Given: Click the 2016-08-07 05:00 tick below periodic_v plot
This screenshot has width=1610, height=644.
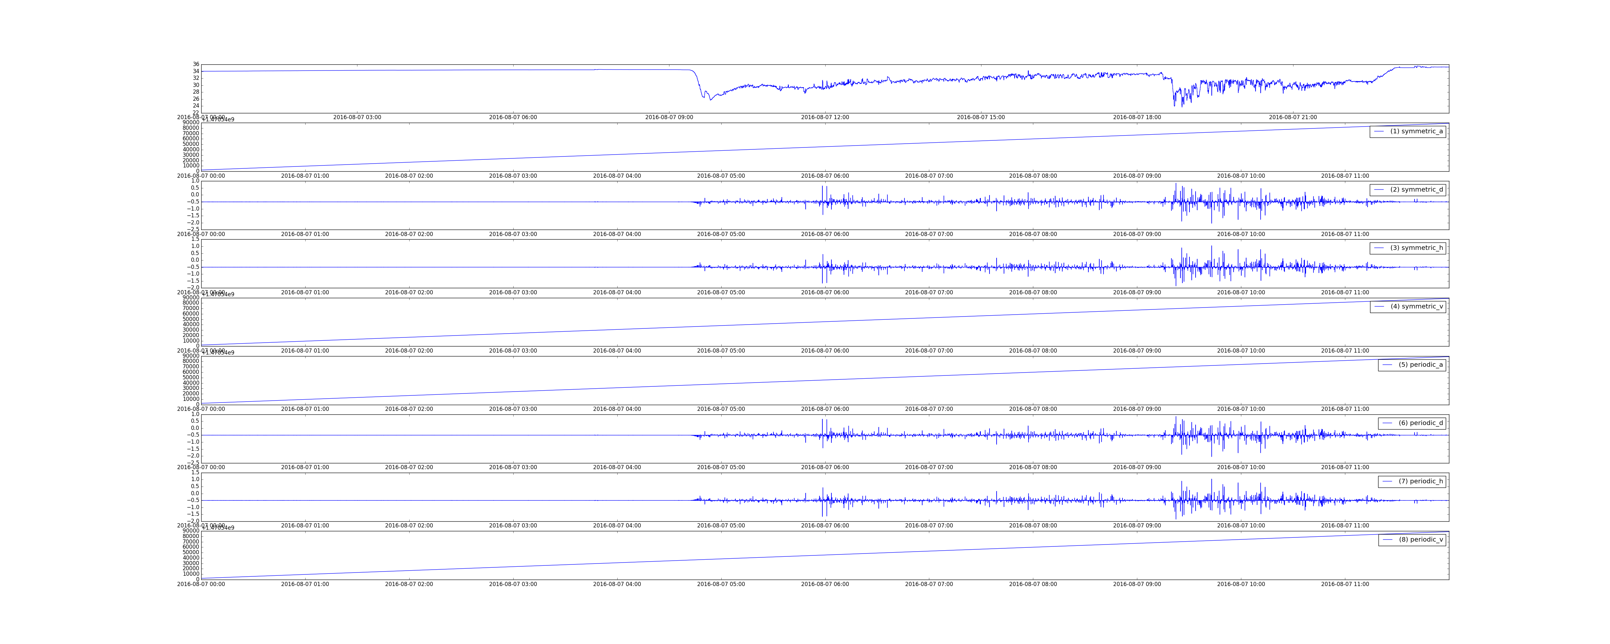Looking at the screenshot, I should click(721, 585).
